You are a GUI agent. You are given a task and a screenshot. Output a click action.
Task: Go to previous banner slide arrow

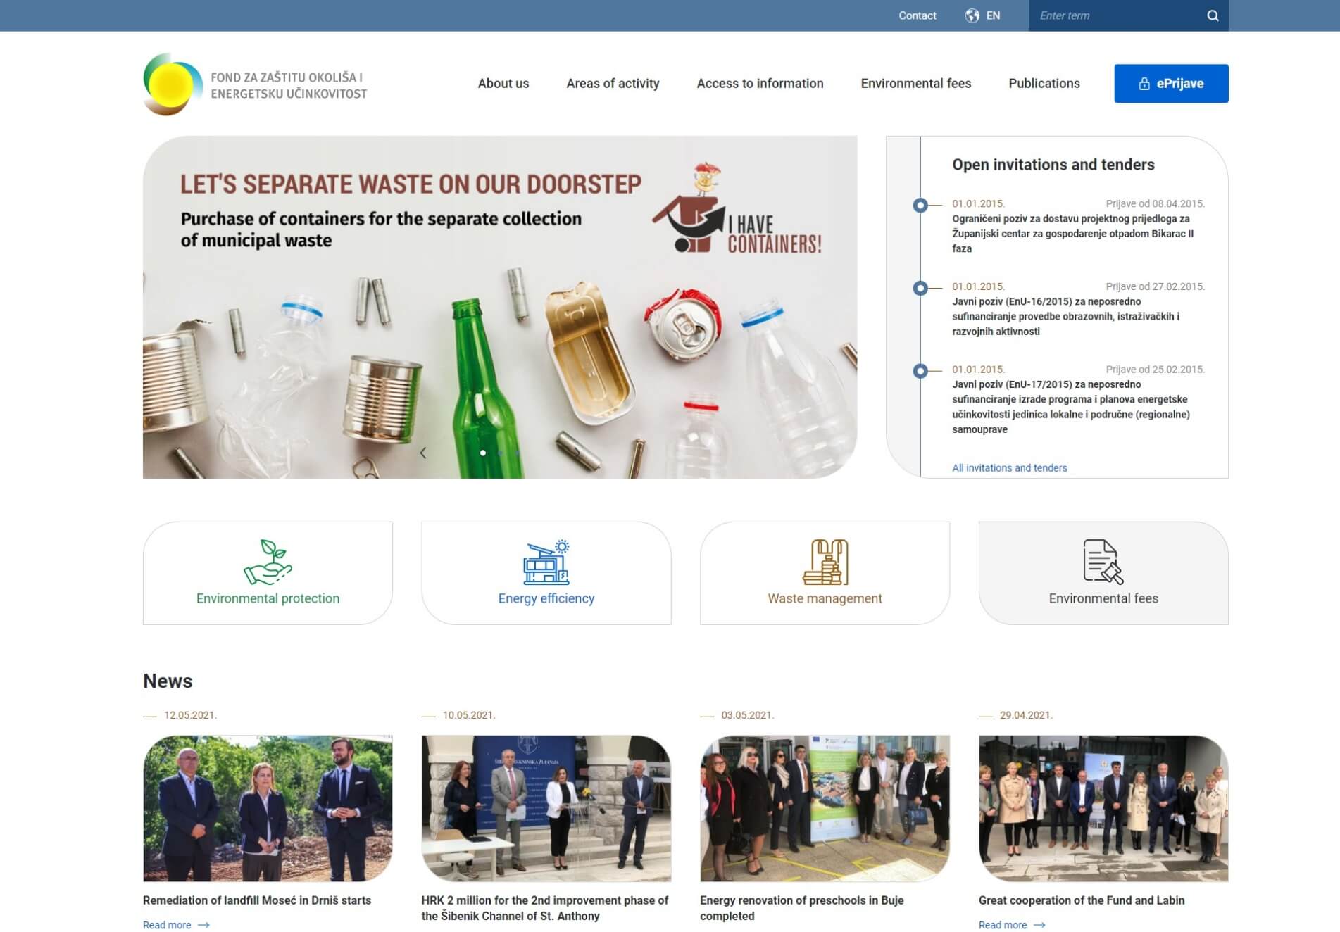(x=423, y=453)
